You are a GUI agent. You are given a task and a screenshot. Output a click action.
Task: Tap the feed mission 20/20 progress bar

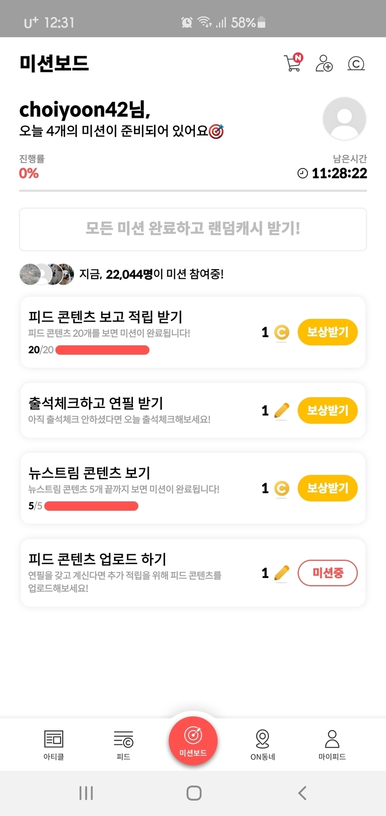(x=102, y=350)
